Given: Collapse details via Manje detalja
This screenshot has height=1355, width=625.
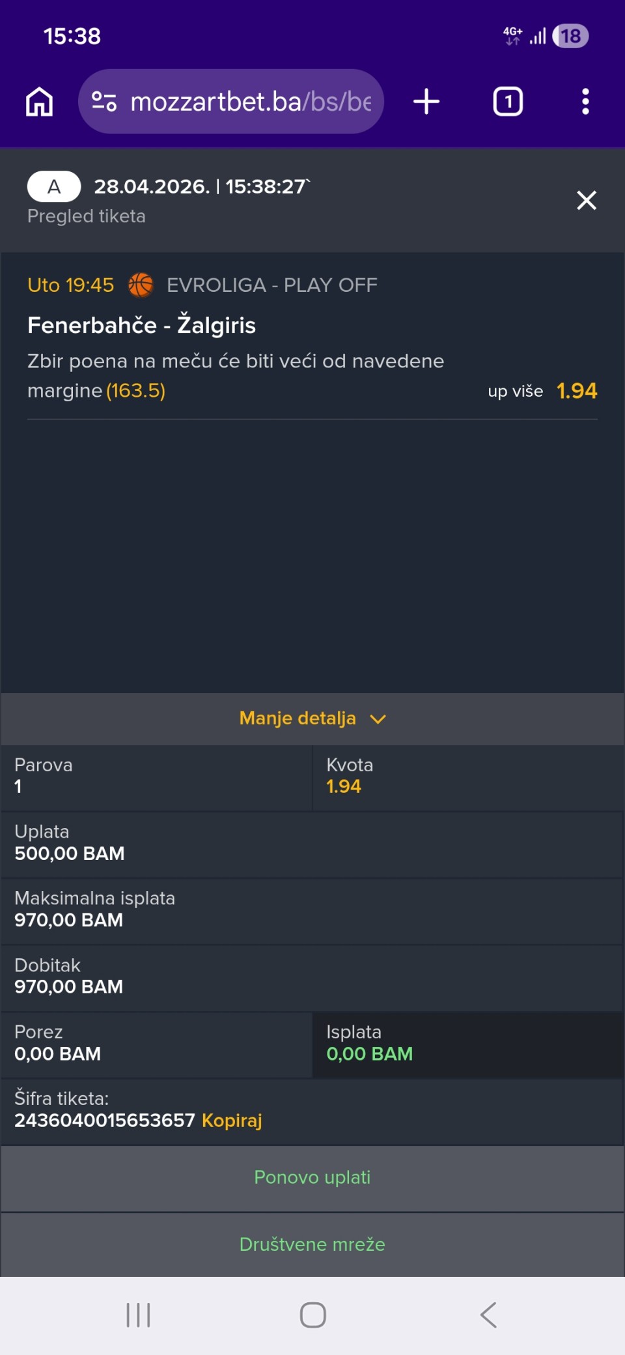Looking at the screenshot, I should pos(298,719).
